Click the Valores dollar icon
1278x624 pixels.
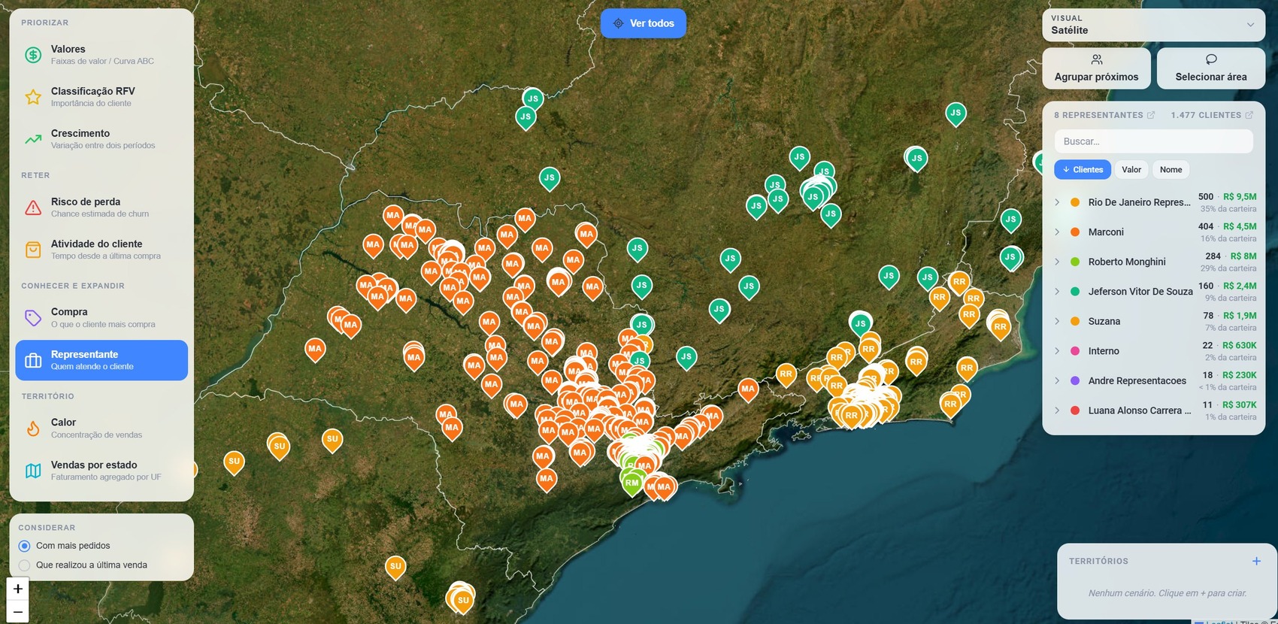pyautogui.click(x=33, y=55)
